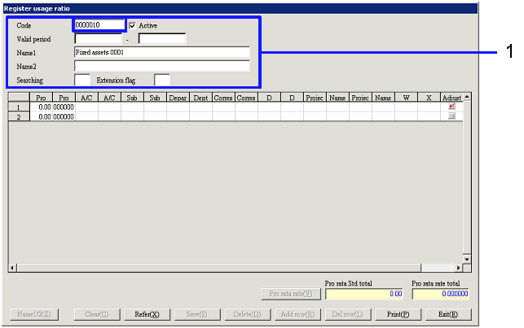Click the Valid period start field
Viewport: 524px width, 328px height.
[98, 38]
